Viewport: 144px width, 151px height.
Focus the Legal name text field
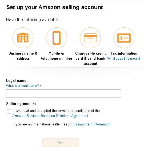[63, 93]
